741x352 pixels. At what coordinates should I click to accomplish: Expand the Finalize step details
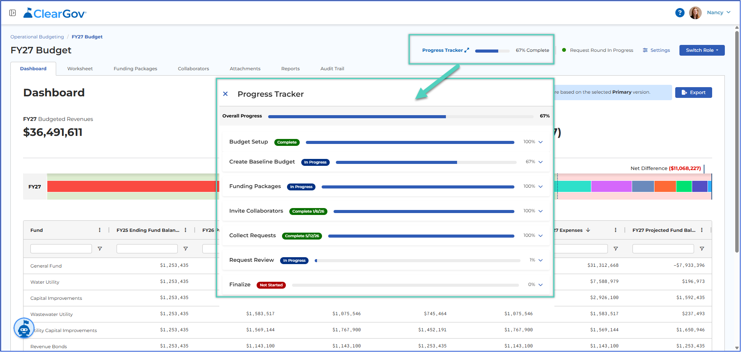[x=541, y=285]
